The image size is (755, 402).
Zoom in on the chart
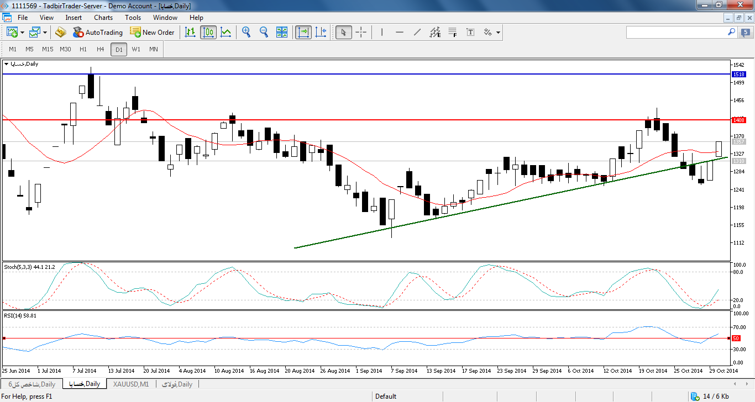[246, 32]
